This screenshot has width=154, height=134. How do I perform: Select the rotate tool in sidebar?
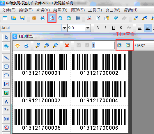(6, 46)
